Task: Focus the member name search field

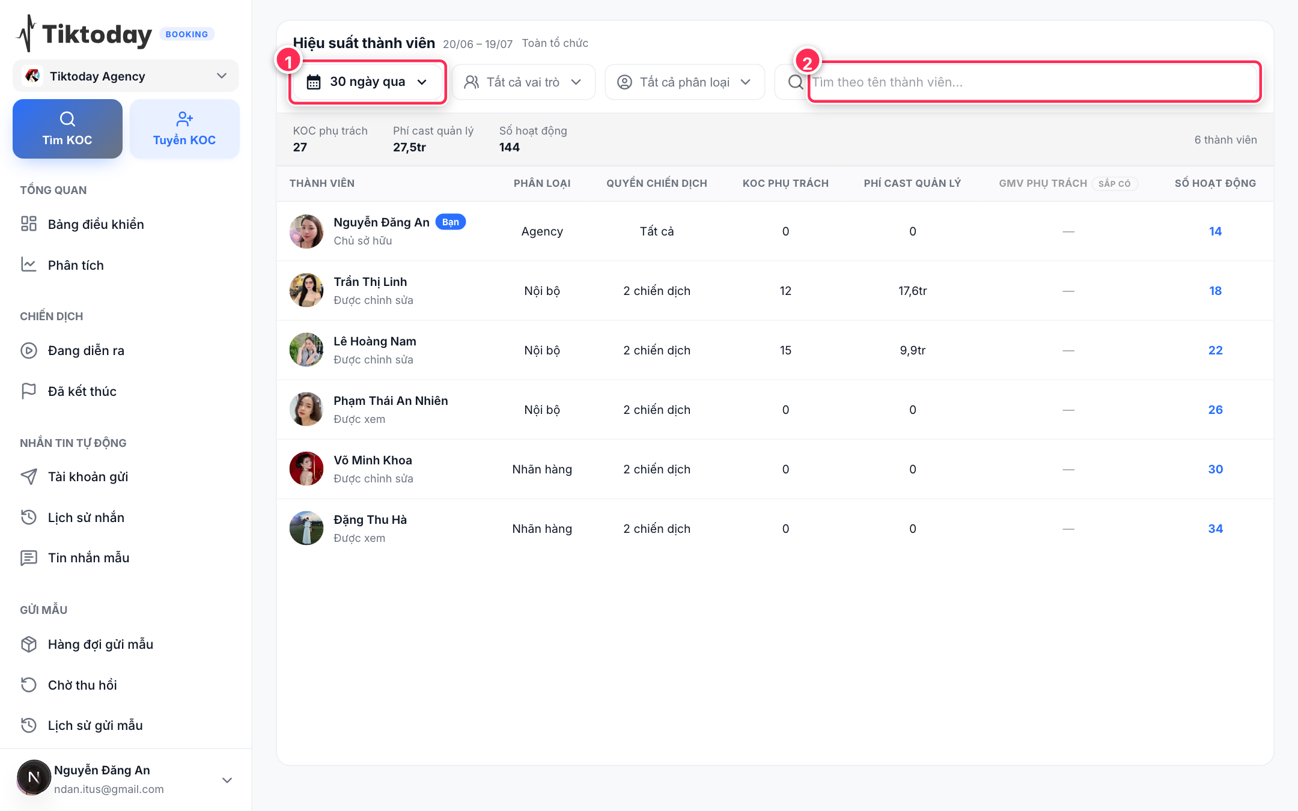Action: pos(1034,82)
